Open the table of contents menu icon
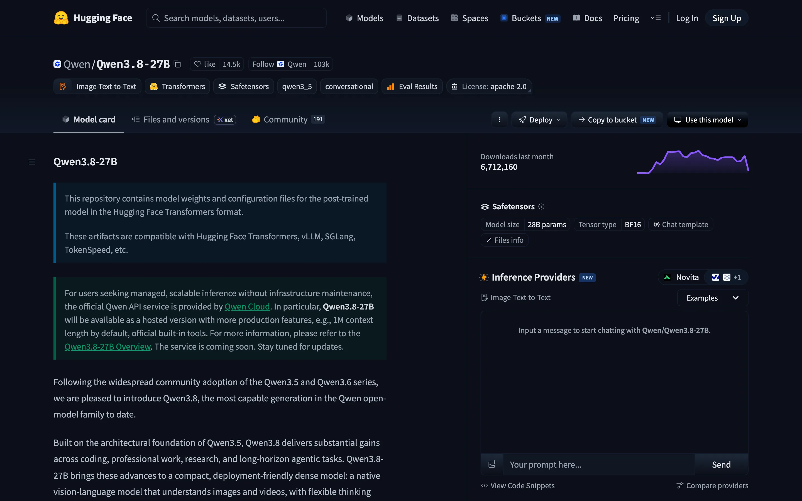This screenshot has height=501, width=802. coord(32,162)
